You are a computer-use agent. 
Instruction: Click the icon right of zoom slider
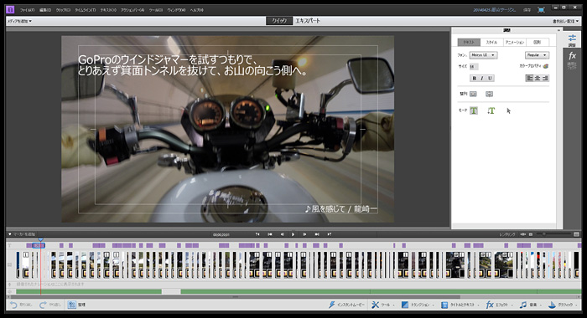576,234
